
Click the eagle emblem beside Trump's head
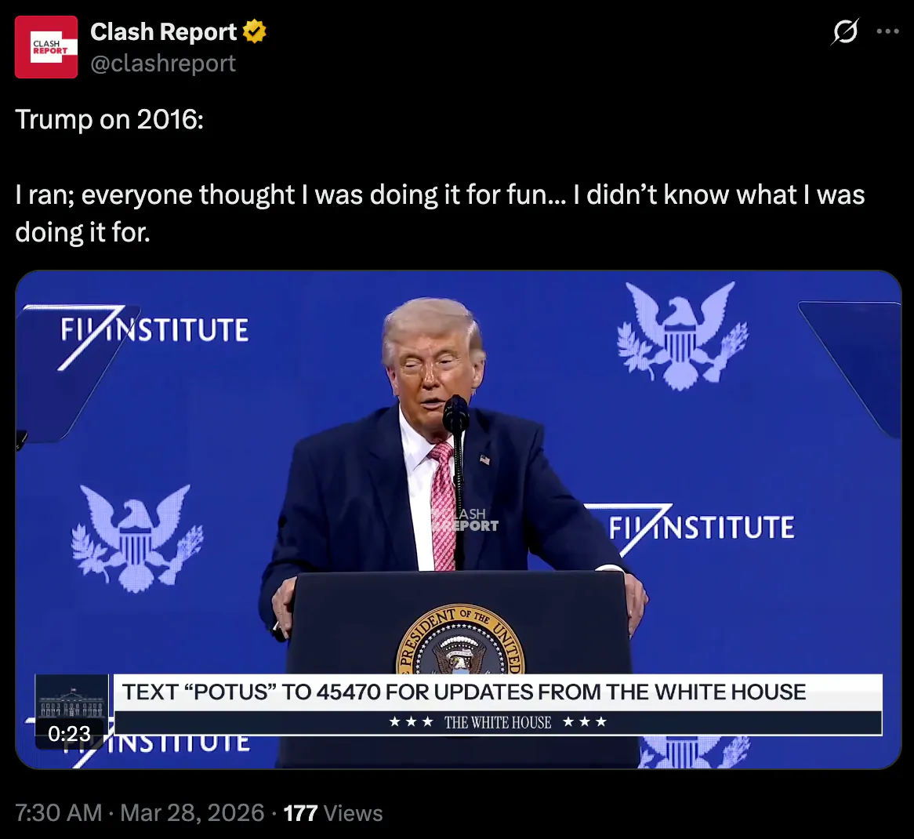682,336
